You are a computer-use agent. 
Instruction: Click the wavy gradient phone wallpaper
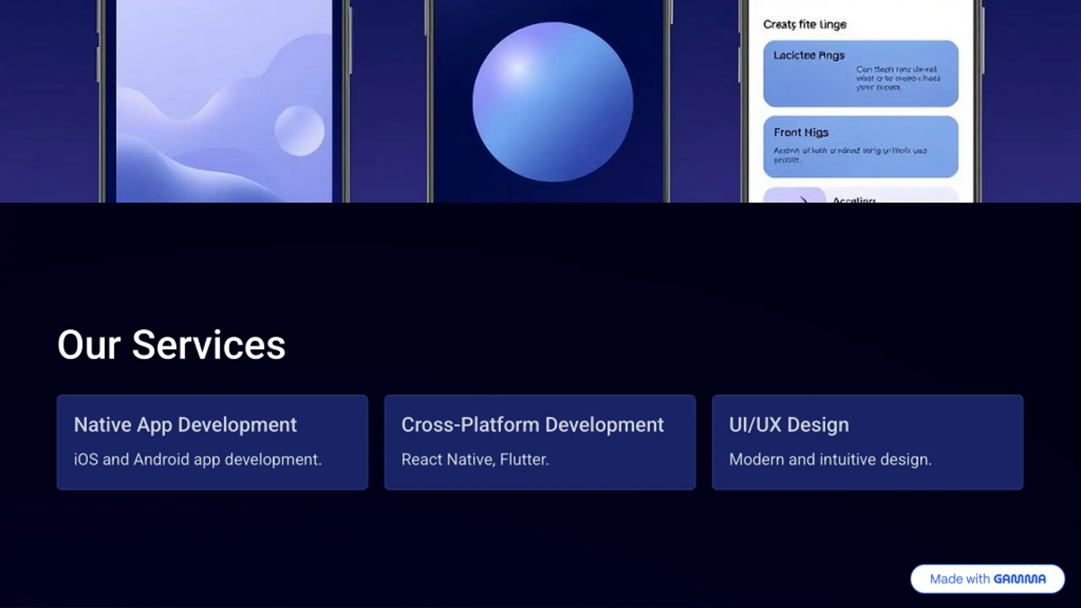click(x=224, y=101)
